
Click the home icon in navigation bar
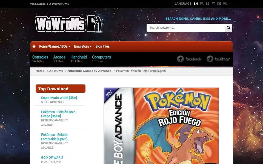click(34, 46)
